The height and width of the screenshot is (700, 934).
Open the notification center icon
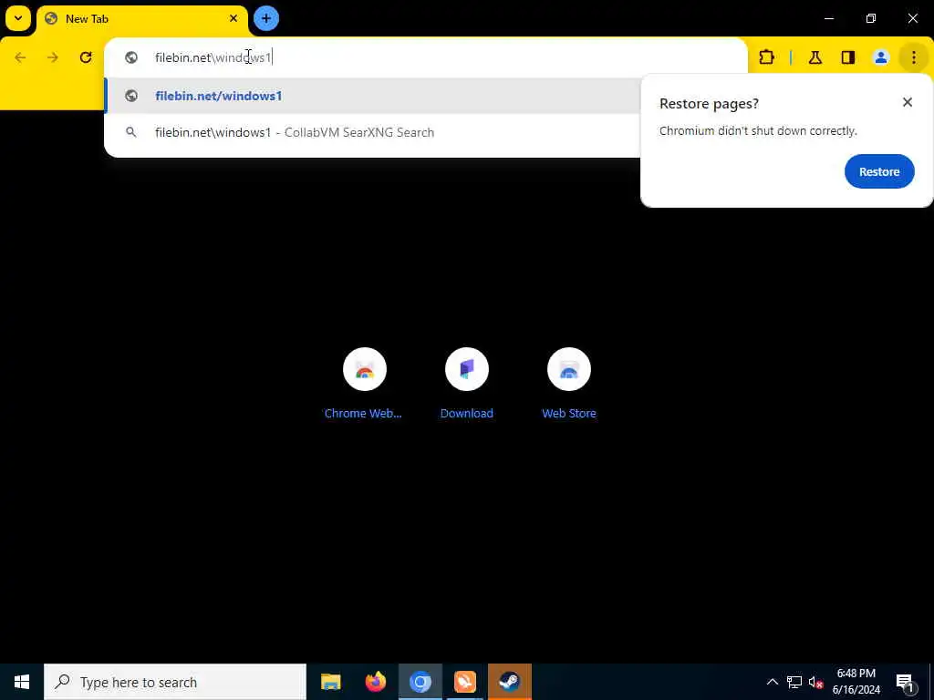coord(906,682)
